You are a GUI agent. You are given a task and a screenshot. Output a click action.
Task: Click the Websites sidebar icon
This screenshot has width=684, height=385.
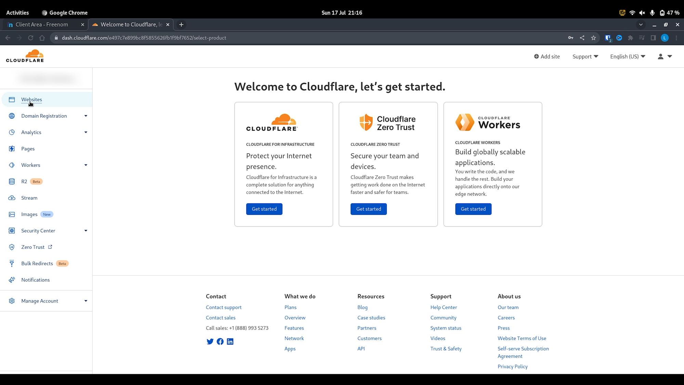pyautogui.click(x=12, y=100)
